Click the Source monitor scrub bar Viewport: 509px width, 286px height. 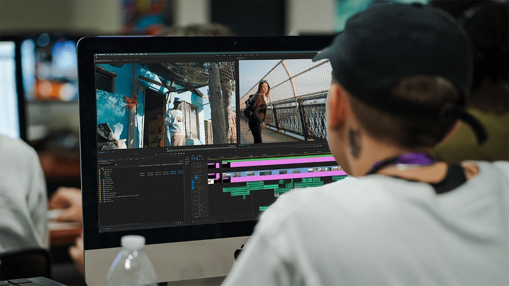pos(201,150)
